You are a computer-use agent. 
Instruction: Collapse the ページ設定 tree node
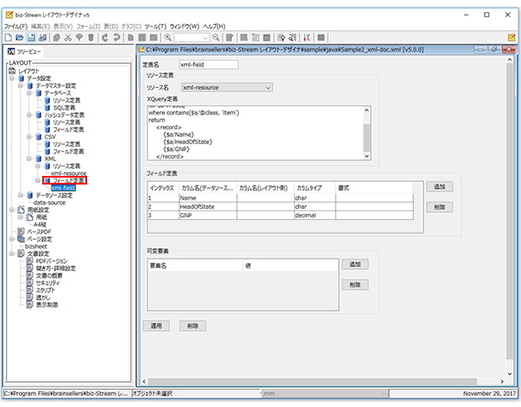12,239
